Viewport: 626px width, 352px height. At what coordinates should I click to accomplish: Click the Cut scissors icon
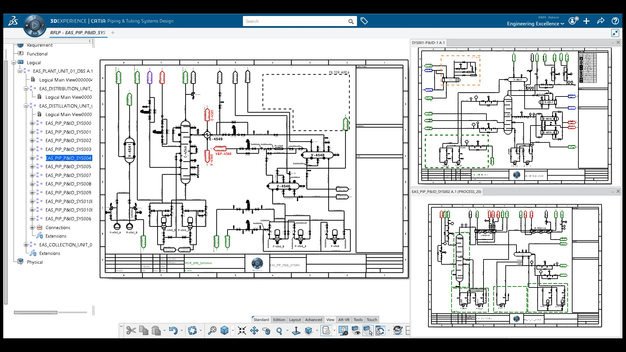(x=131, y=330)
